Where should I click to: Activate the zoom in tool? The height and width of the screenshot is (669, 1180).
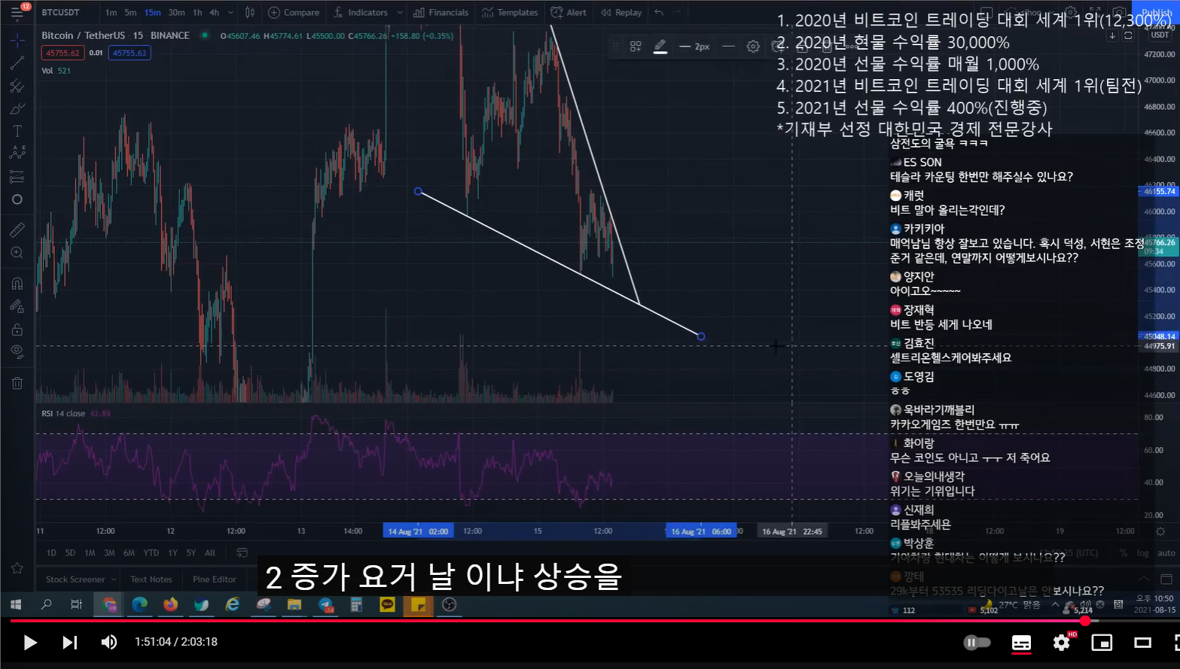17,253
